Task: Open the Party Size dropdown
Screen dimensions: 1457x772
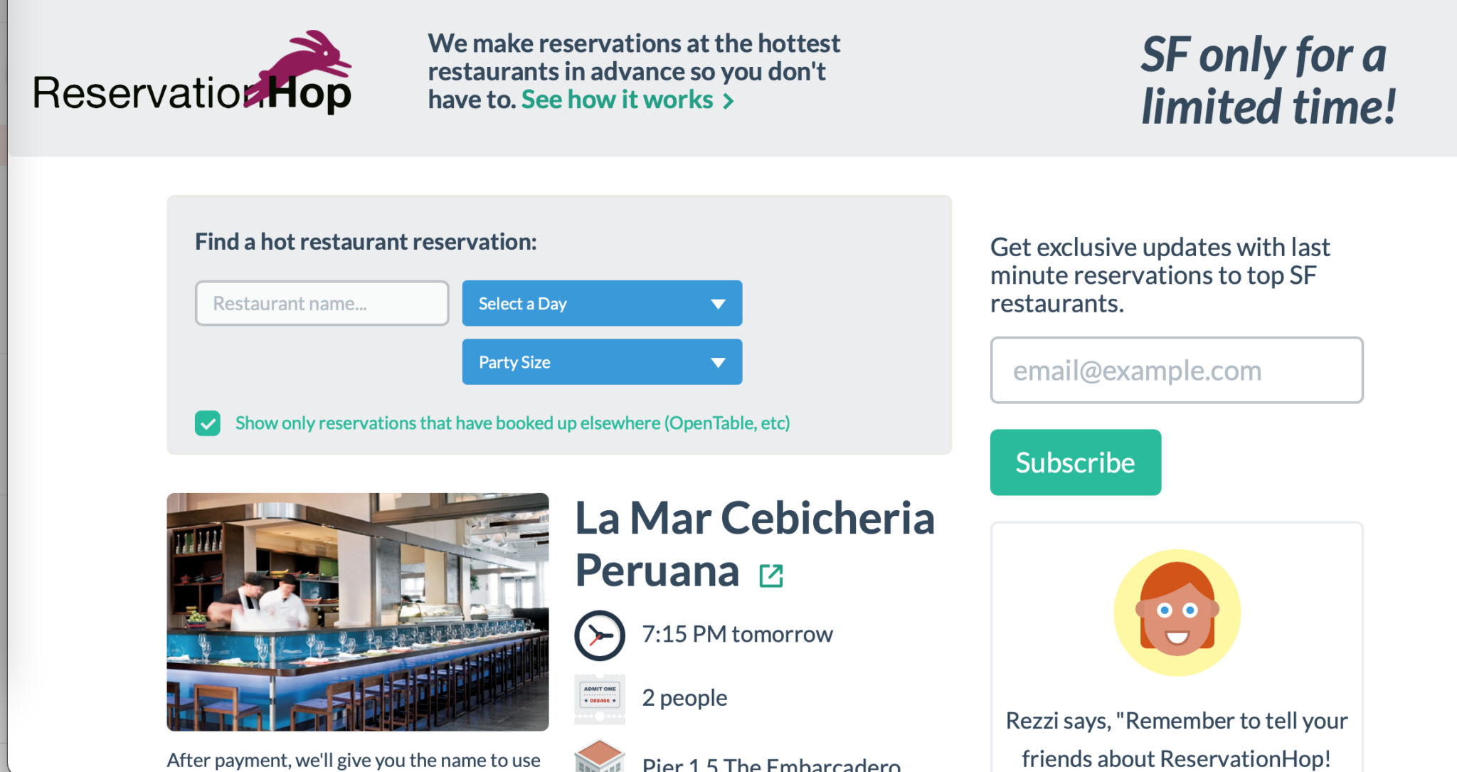Action: (602, 361)
